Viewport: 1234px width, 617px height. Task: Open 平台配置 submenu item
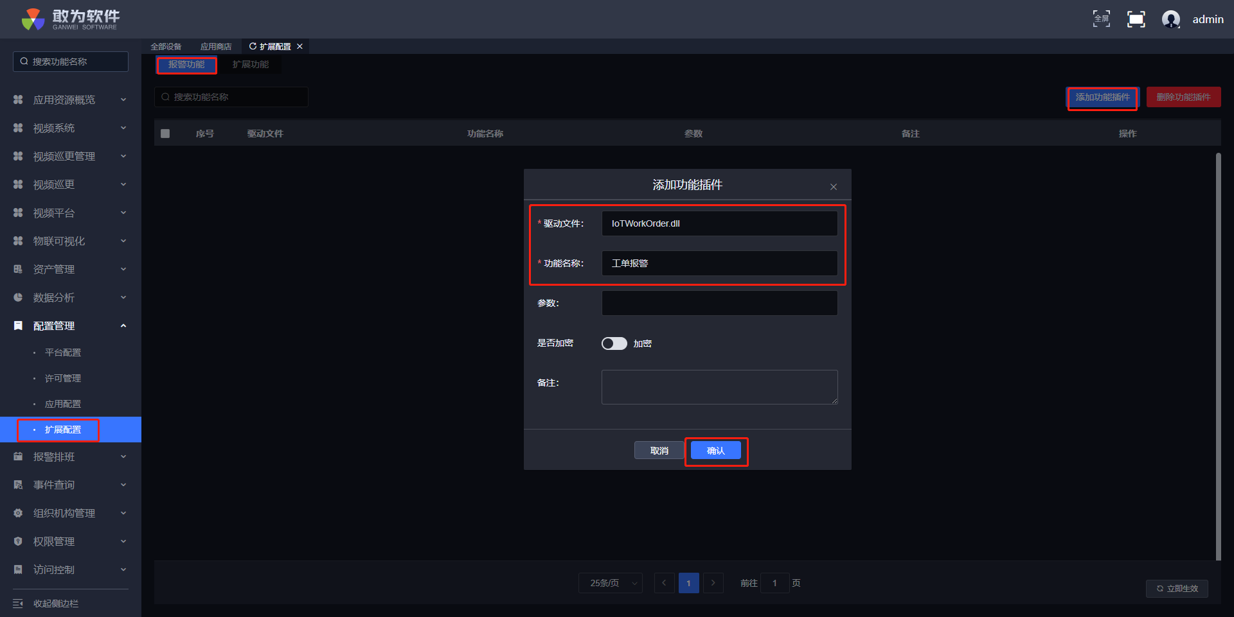[x=63, y=352]
